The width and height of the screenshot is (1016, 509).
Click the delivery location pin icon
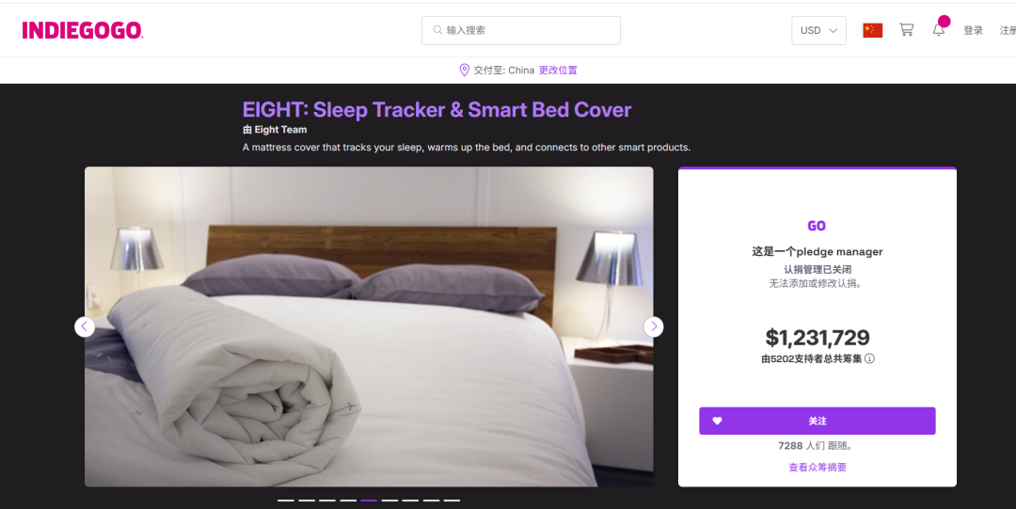click(x=464, y=70)
